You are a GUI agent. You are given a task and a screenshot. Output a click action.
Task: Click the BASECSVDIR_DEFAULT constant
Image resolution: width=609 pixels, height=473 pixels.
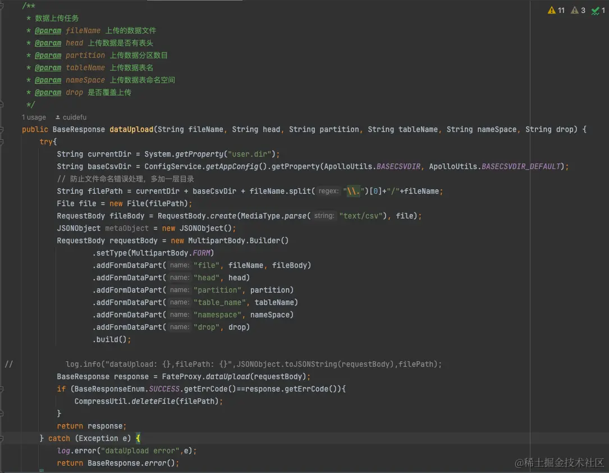[x=521, y=167]
